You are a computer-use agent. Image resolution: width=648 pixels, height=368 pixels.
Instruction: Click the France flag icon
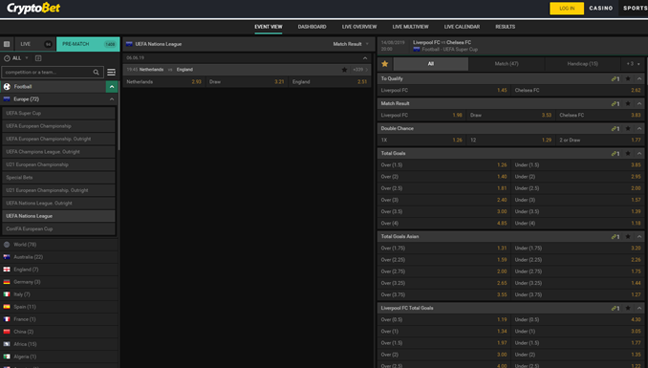tap(7, 319)
